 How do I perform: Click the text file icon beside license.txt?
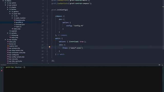tap(8, 44)
